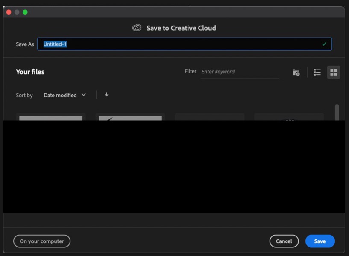Enable list view display mode
Viewport: 349px width, 256px height.
(x=317, y=72)
